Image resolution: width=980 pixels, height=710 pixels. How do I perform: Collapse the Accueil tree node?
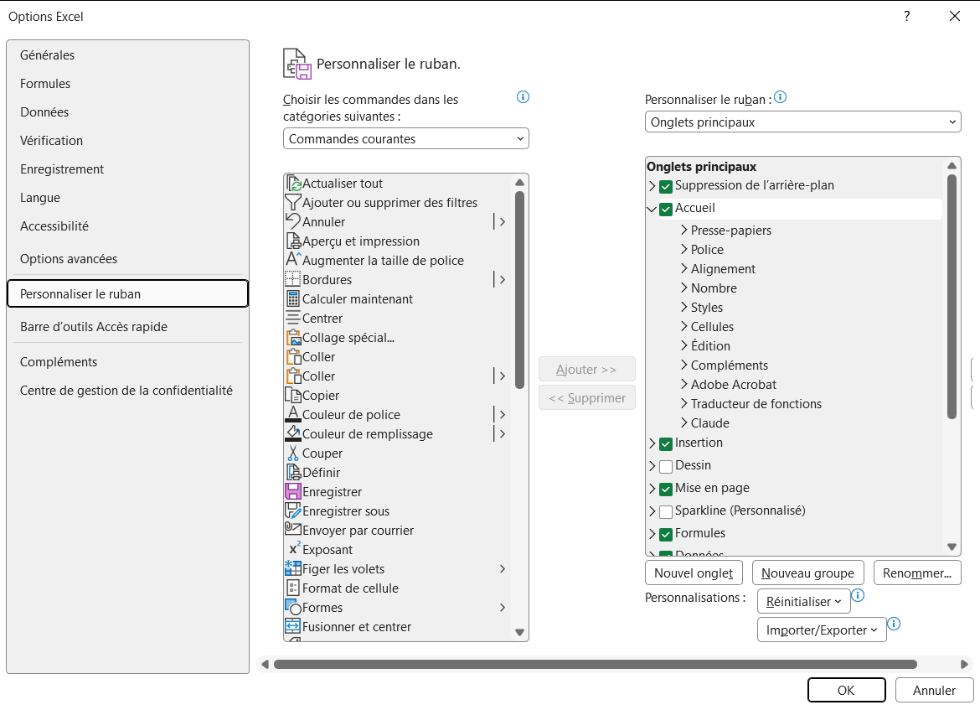coord(652,209)
